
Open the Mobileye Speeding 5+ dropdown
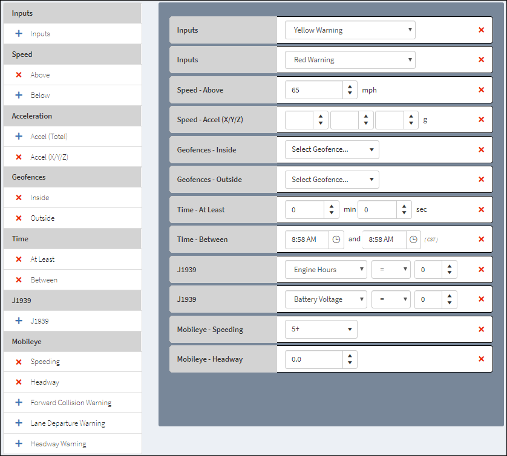tap(321, 330)
